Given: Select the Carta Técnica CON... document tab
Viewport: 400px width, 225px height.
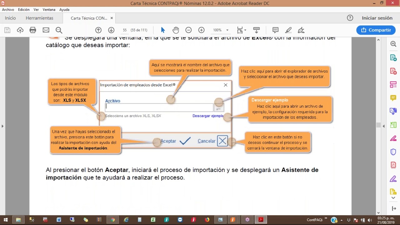Looking at the screenshot, I should [89, 18].
